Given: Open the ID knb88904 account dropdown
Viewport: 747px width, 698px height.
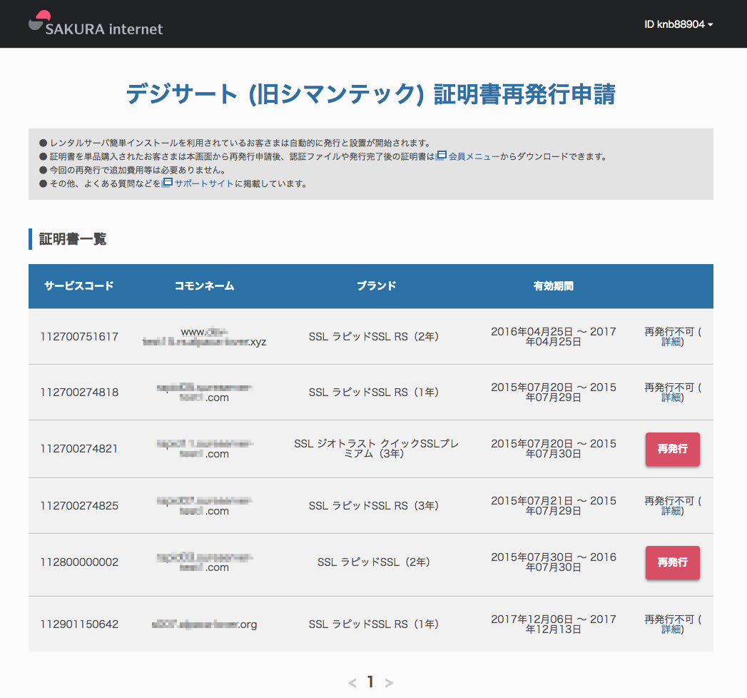Looking at the screenshot, I should point(679,24).
